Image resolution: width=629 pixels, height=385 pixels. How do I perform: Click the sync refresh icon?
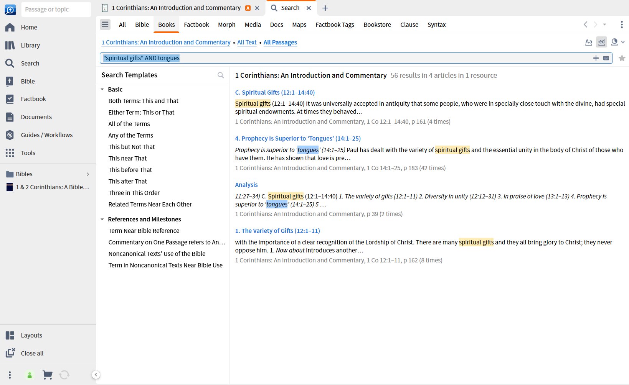click(64, 375)
